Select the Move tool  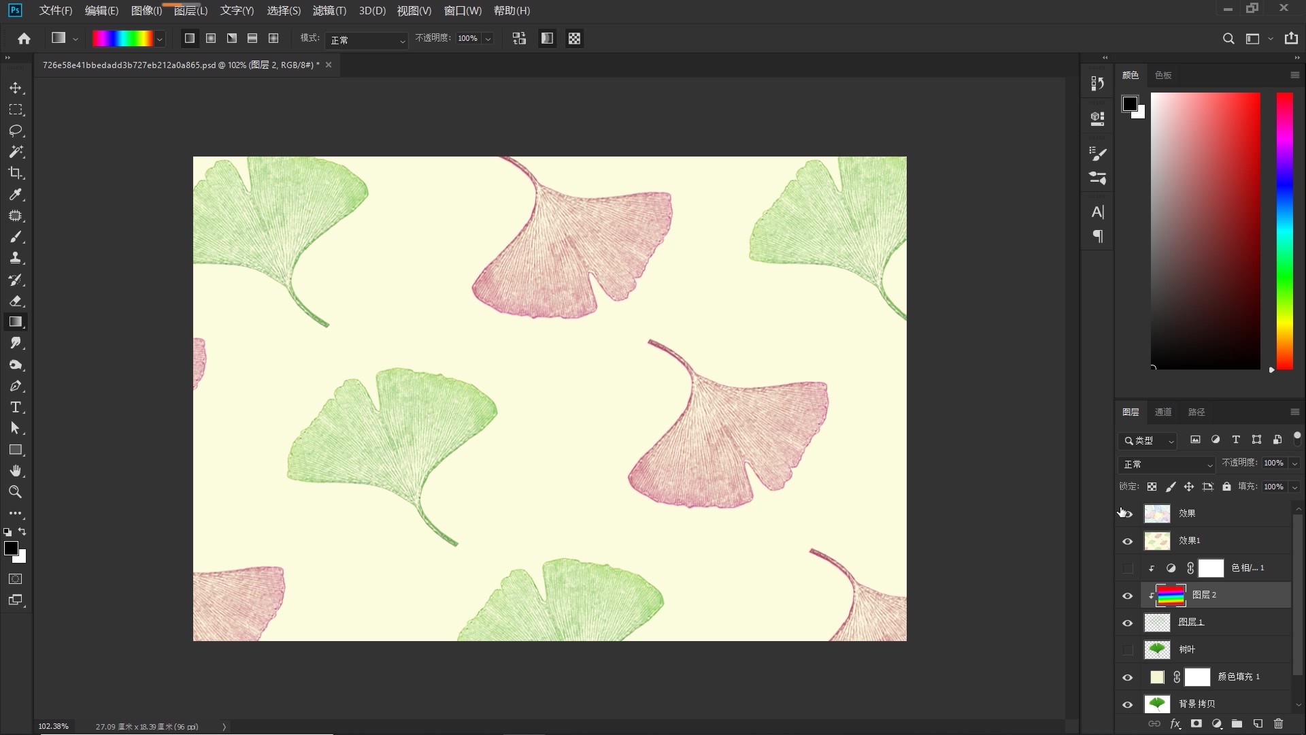[x=16, y=88]
